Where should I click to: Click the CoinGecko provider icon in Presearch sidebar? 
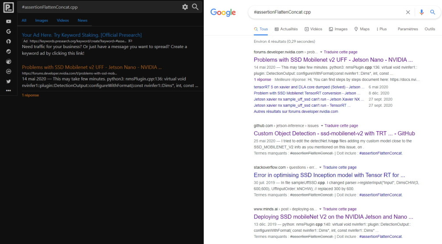point(9,61)
